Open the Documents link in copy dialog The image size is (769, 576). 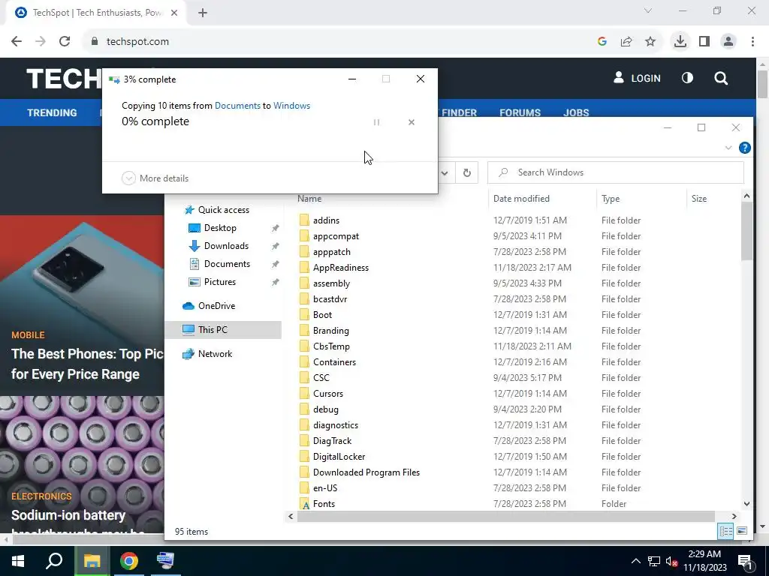(x=237, y=105)
